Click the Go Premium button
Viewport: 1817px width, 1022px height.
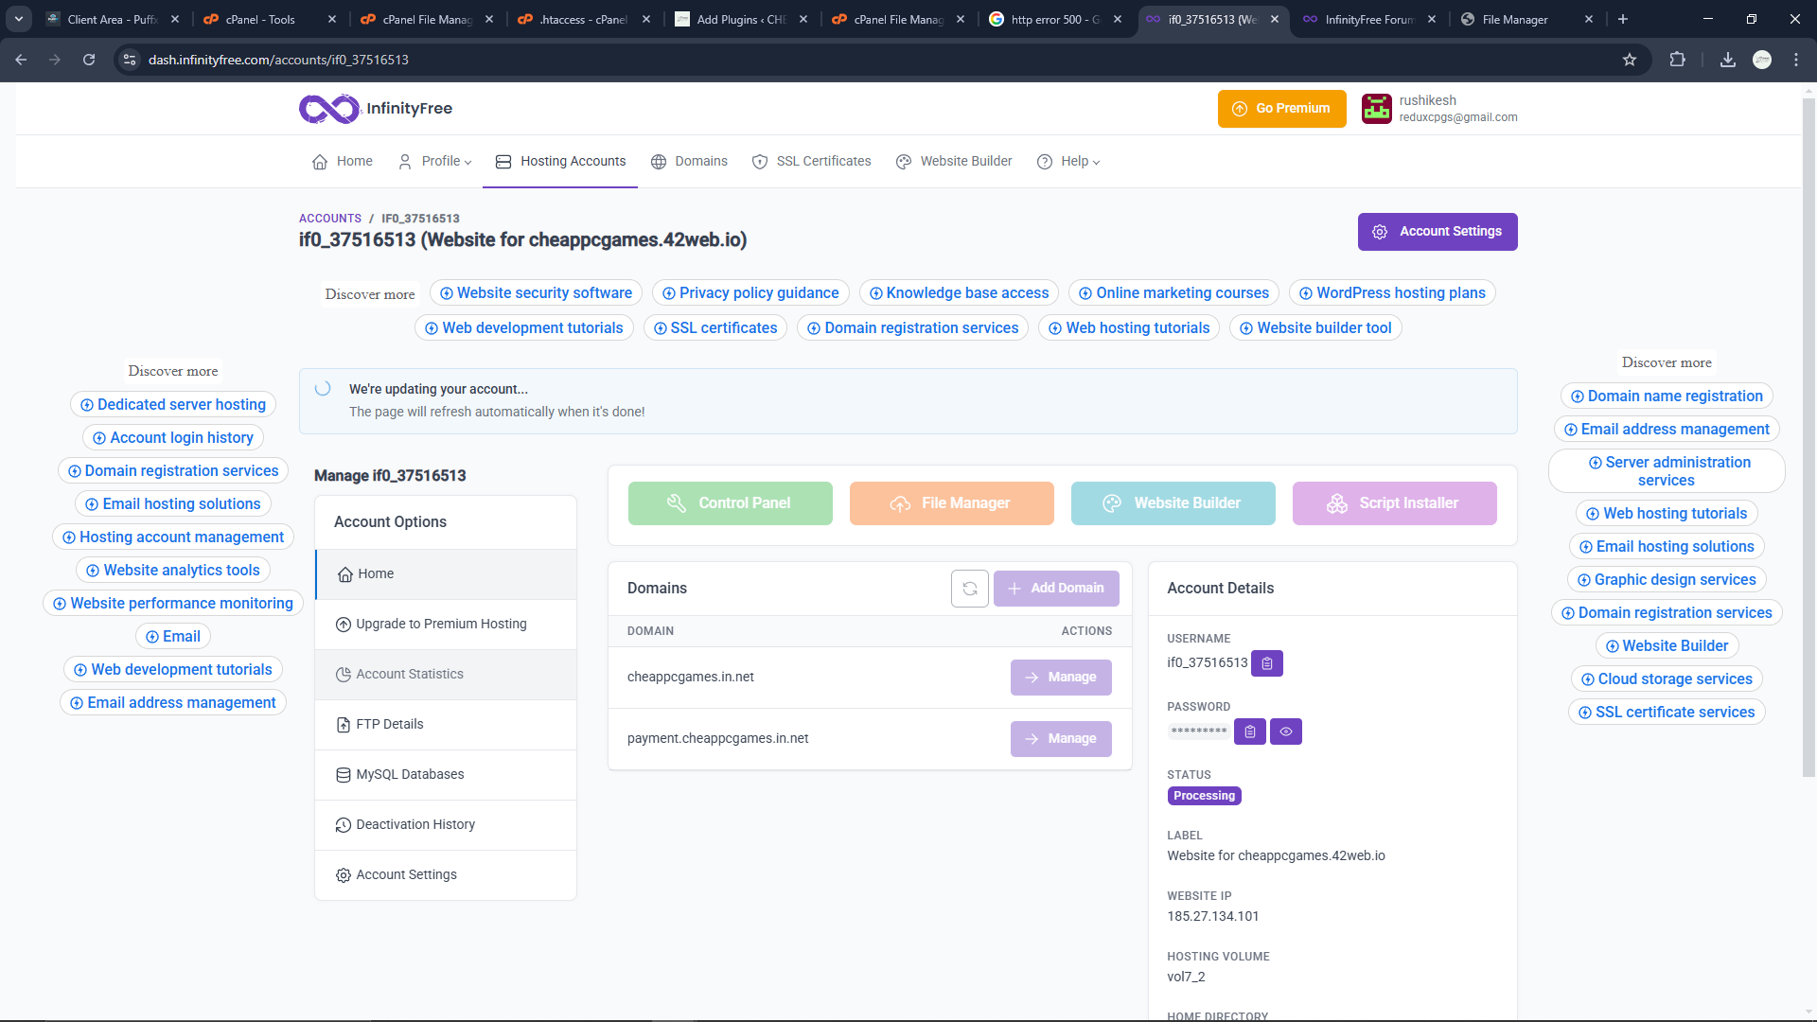pyautogui.click(x=1281, y=109)
